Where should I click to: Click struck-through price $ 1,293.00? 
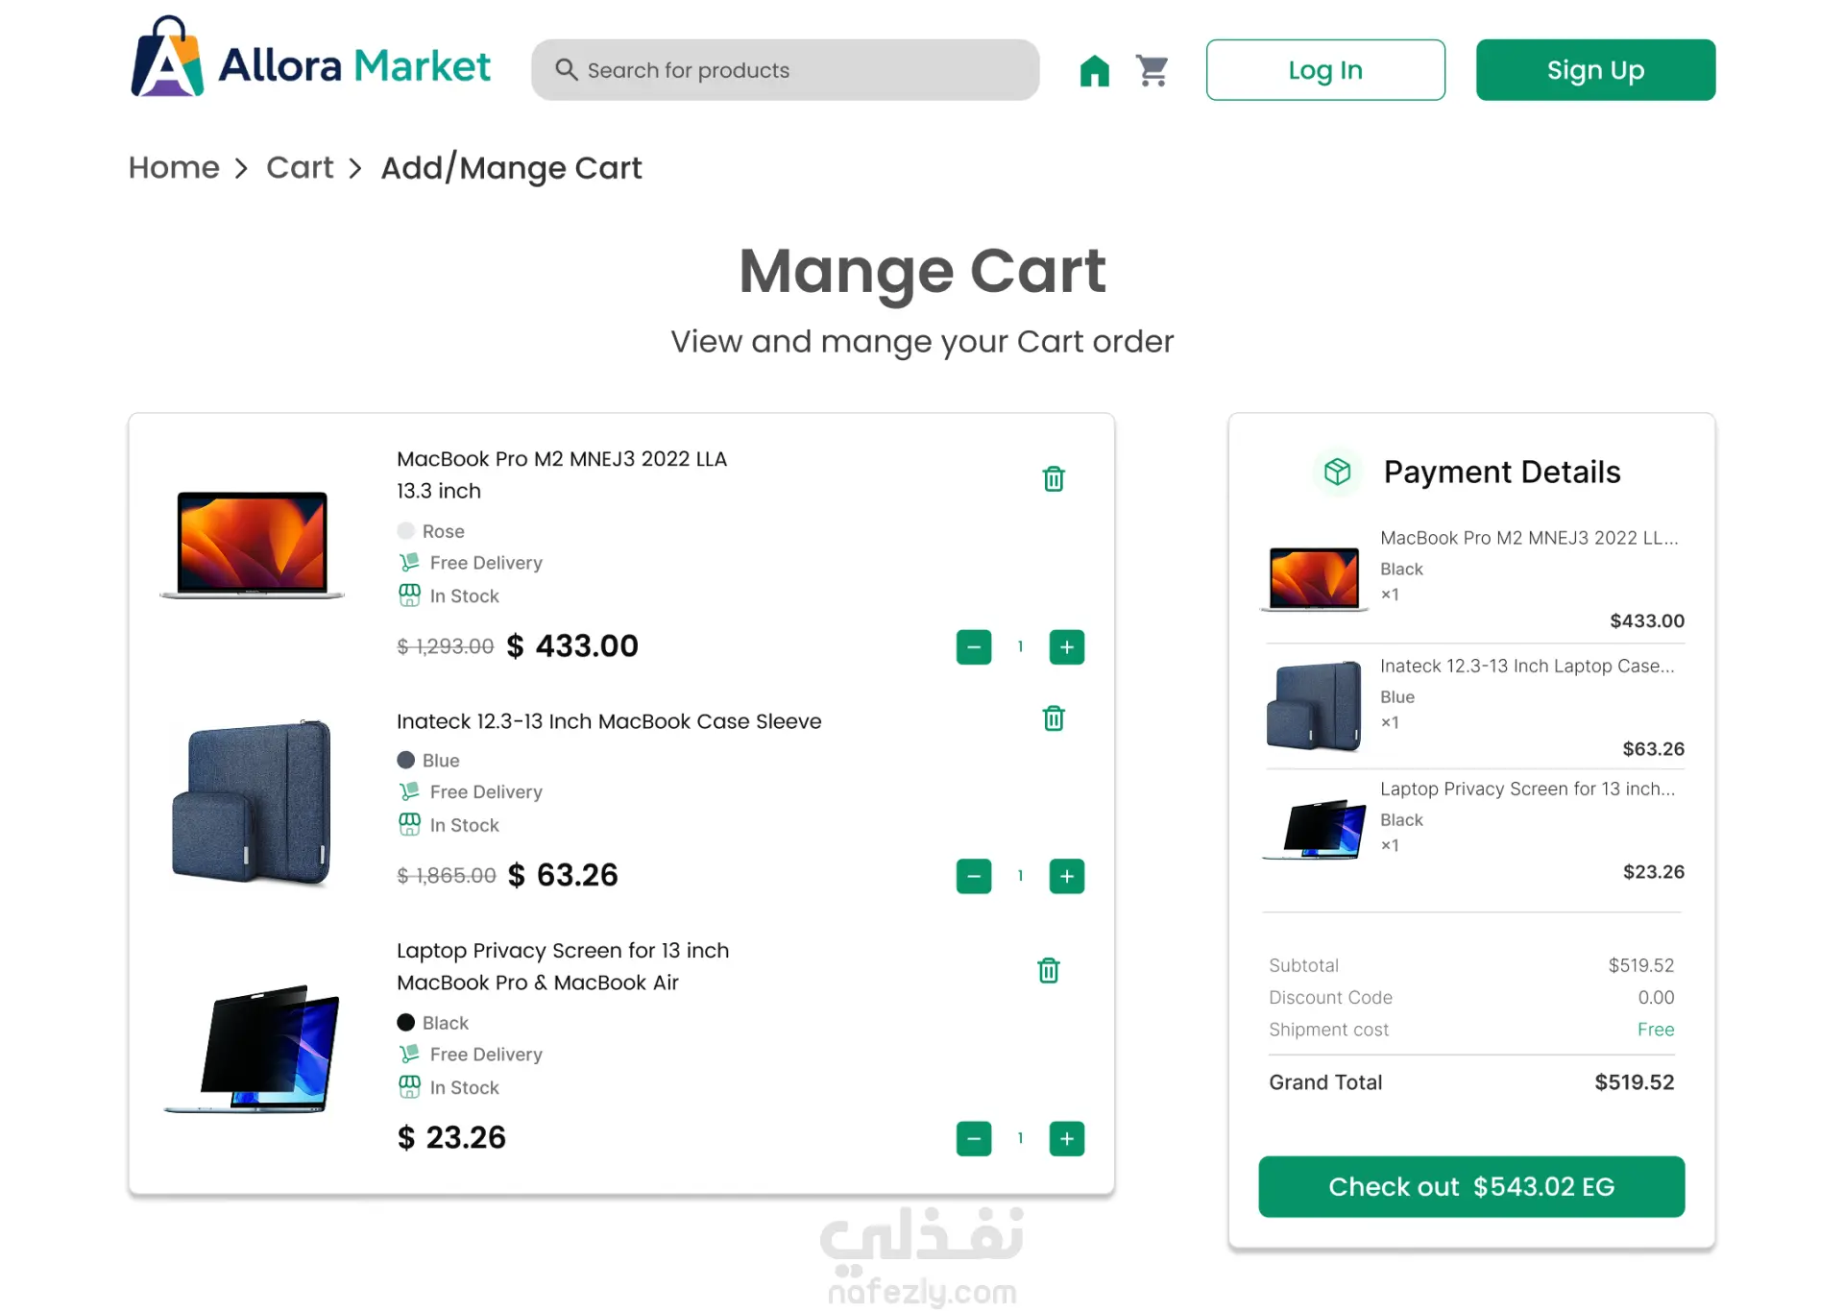point(446,646)
